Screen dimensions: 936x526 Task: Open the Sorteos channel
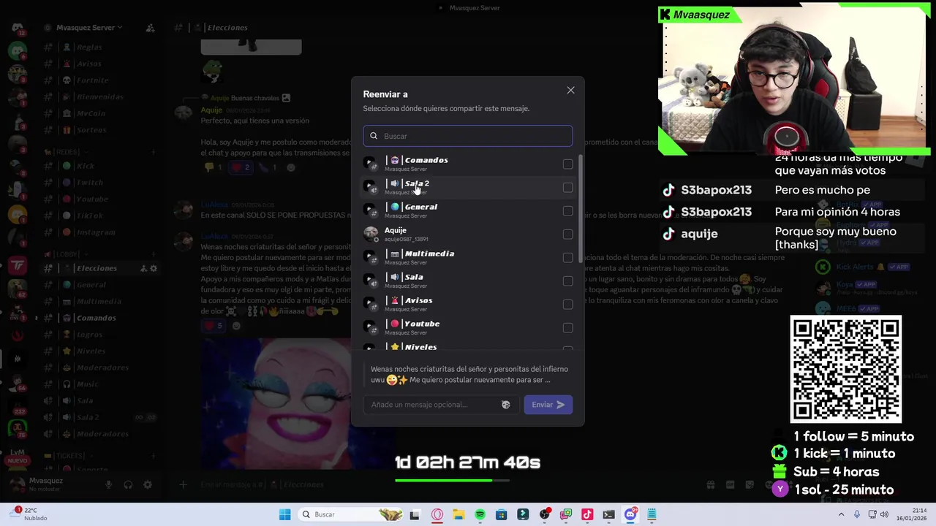(x=99, y=130)
